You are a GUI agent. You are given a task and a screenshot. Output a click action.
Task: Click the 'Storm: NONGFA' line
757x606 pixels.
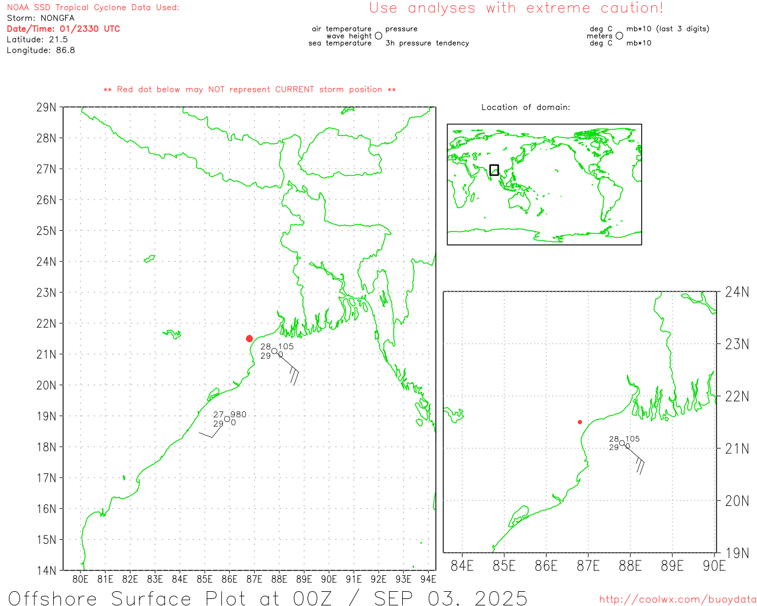(x=41, y=18)
